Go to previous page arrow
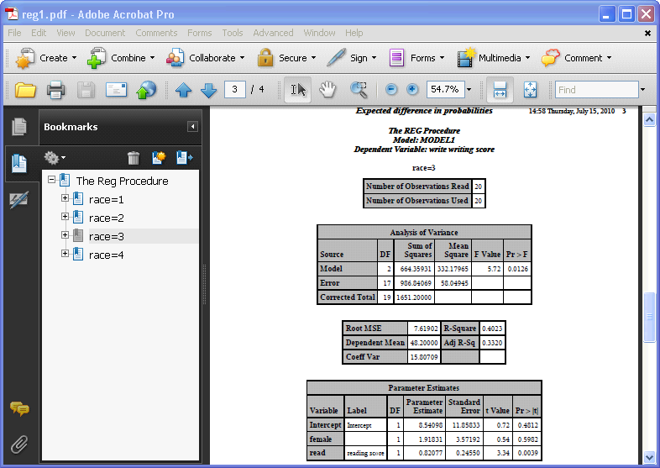Screen dimensions: 660x468 (184, 90)
